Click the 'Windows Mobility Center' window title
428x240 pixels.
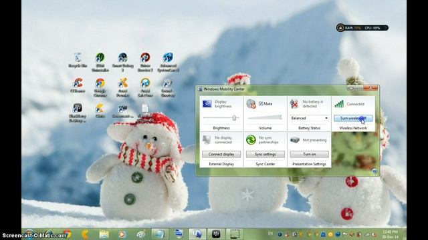click(224, 89)
